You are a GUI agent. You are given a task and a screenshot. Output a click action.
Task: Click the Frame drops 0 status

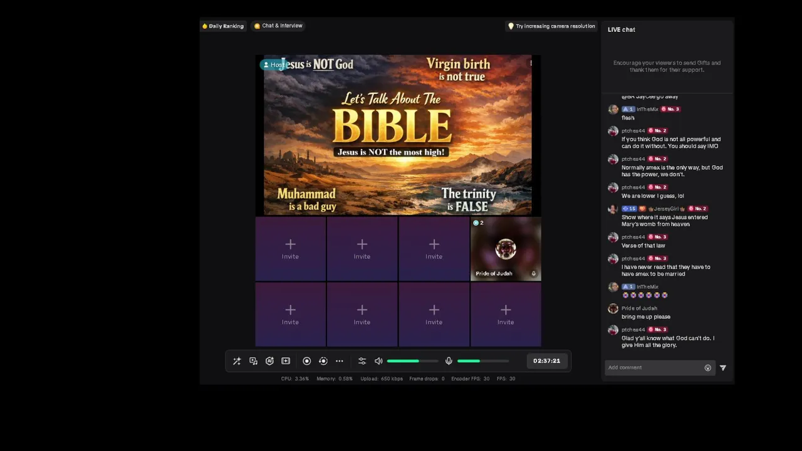point(427,379)
